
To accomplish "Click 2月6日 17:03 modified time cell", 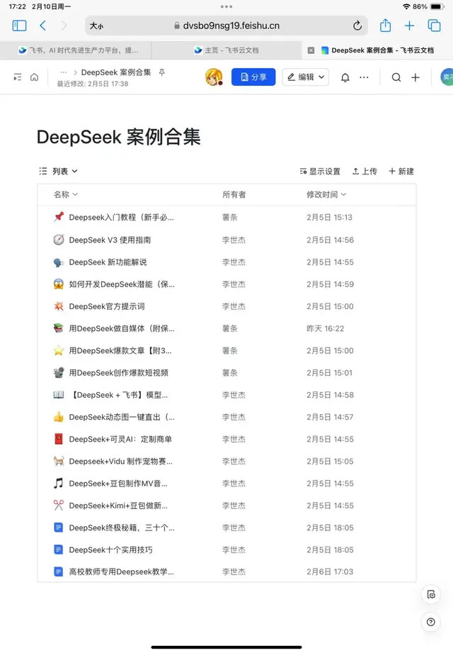I will click(330, 571).
